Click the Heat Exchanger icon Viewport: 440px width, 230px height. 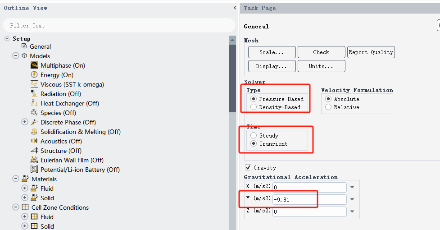tap(34, 103)
